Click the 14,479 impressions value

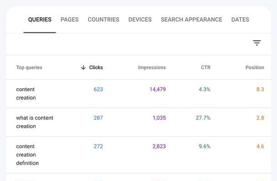click(158, 89)
